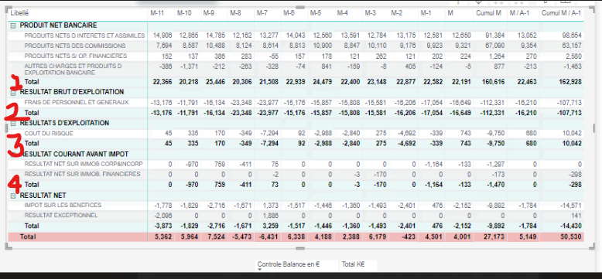Screen dimensions: 602x279
Task: Click the cell value 10,488
Action: (216, 46)
